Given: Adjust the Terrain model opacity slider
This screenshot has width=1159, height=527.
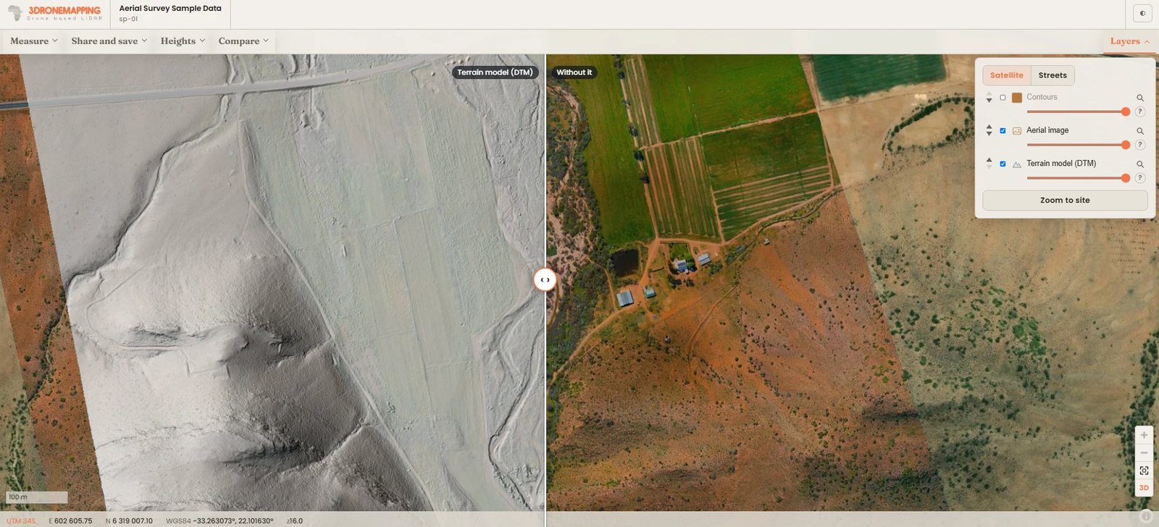Looking at the screenshot, I should pos(1078,178).
